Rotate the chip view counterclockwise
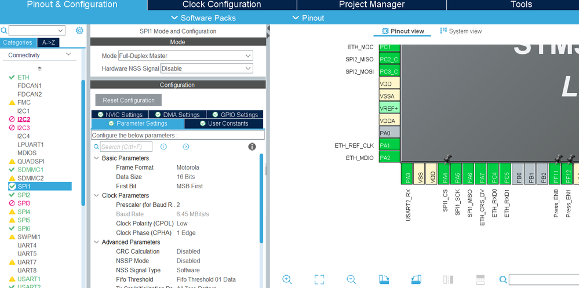 (x=416, y=279)
